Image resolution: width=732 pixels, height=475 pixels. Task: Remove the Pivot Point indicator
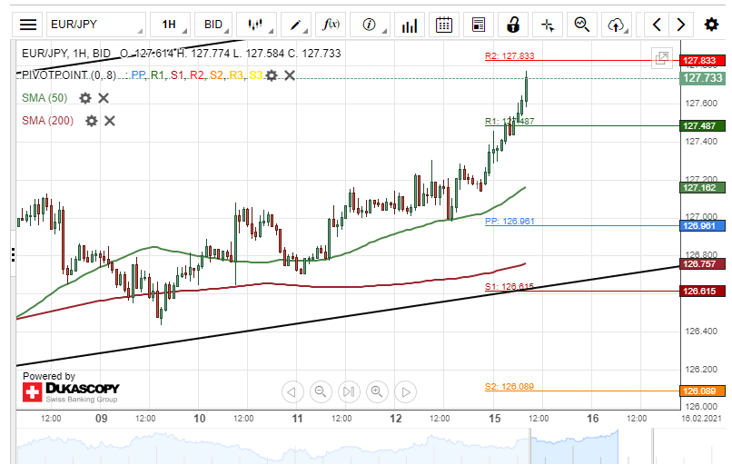coord(290,75)
